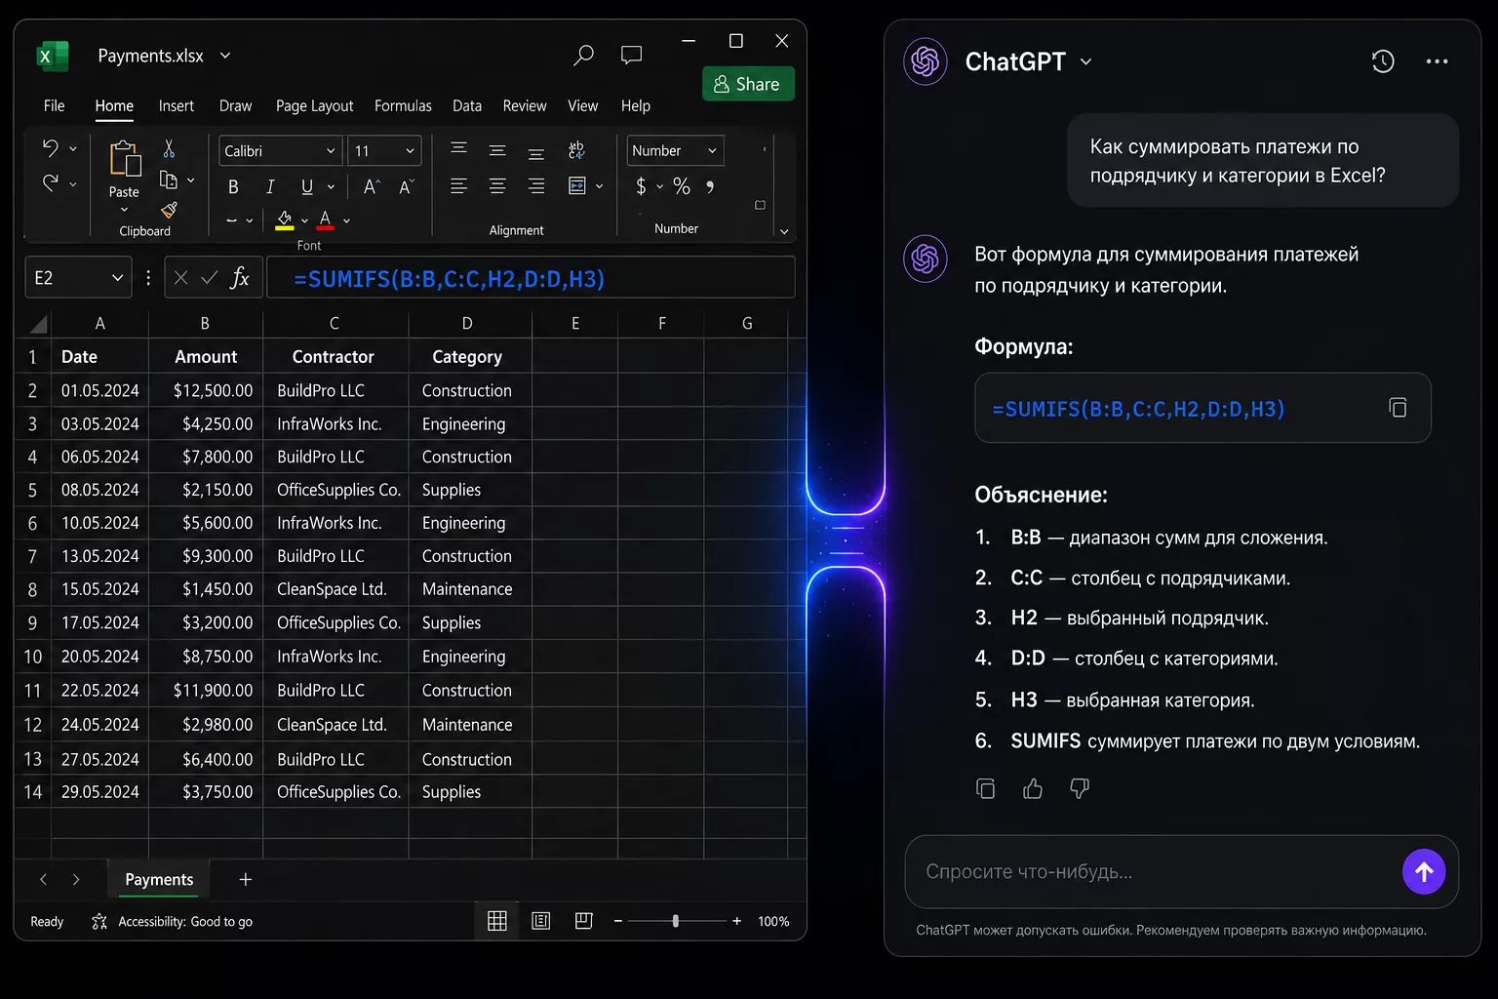1498x999 pixels.
Task: Switch to Normal view icon in status bar
Action: (x=497, y=921)
